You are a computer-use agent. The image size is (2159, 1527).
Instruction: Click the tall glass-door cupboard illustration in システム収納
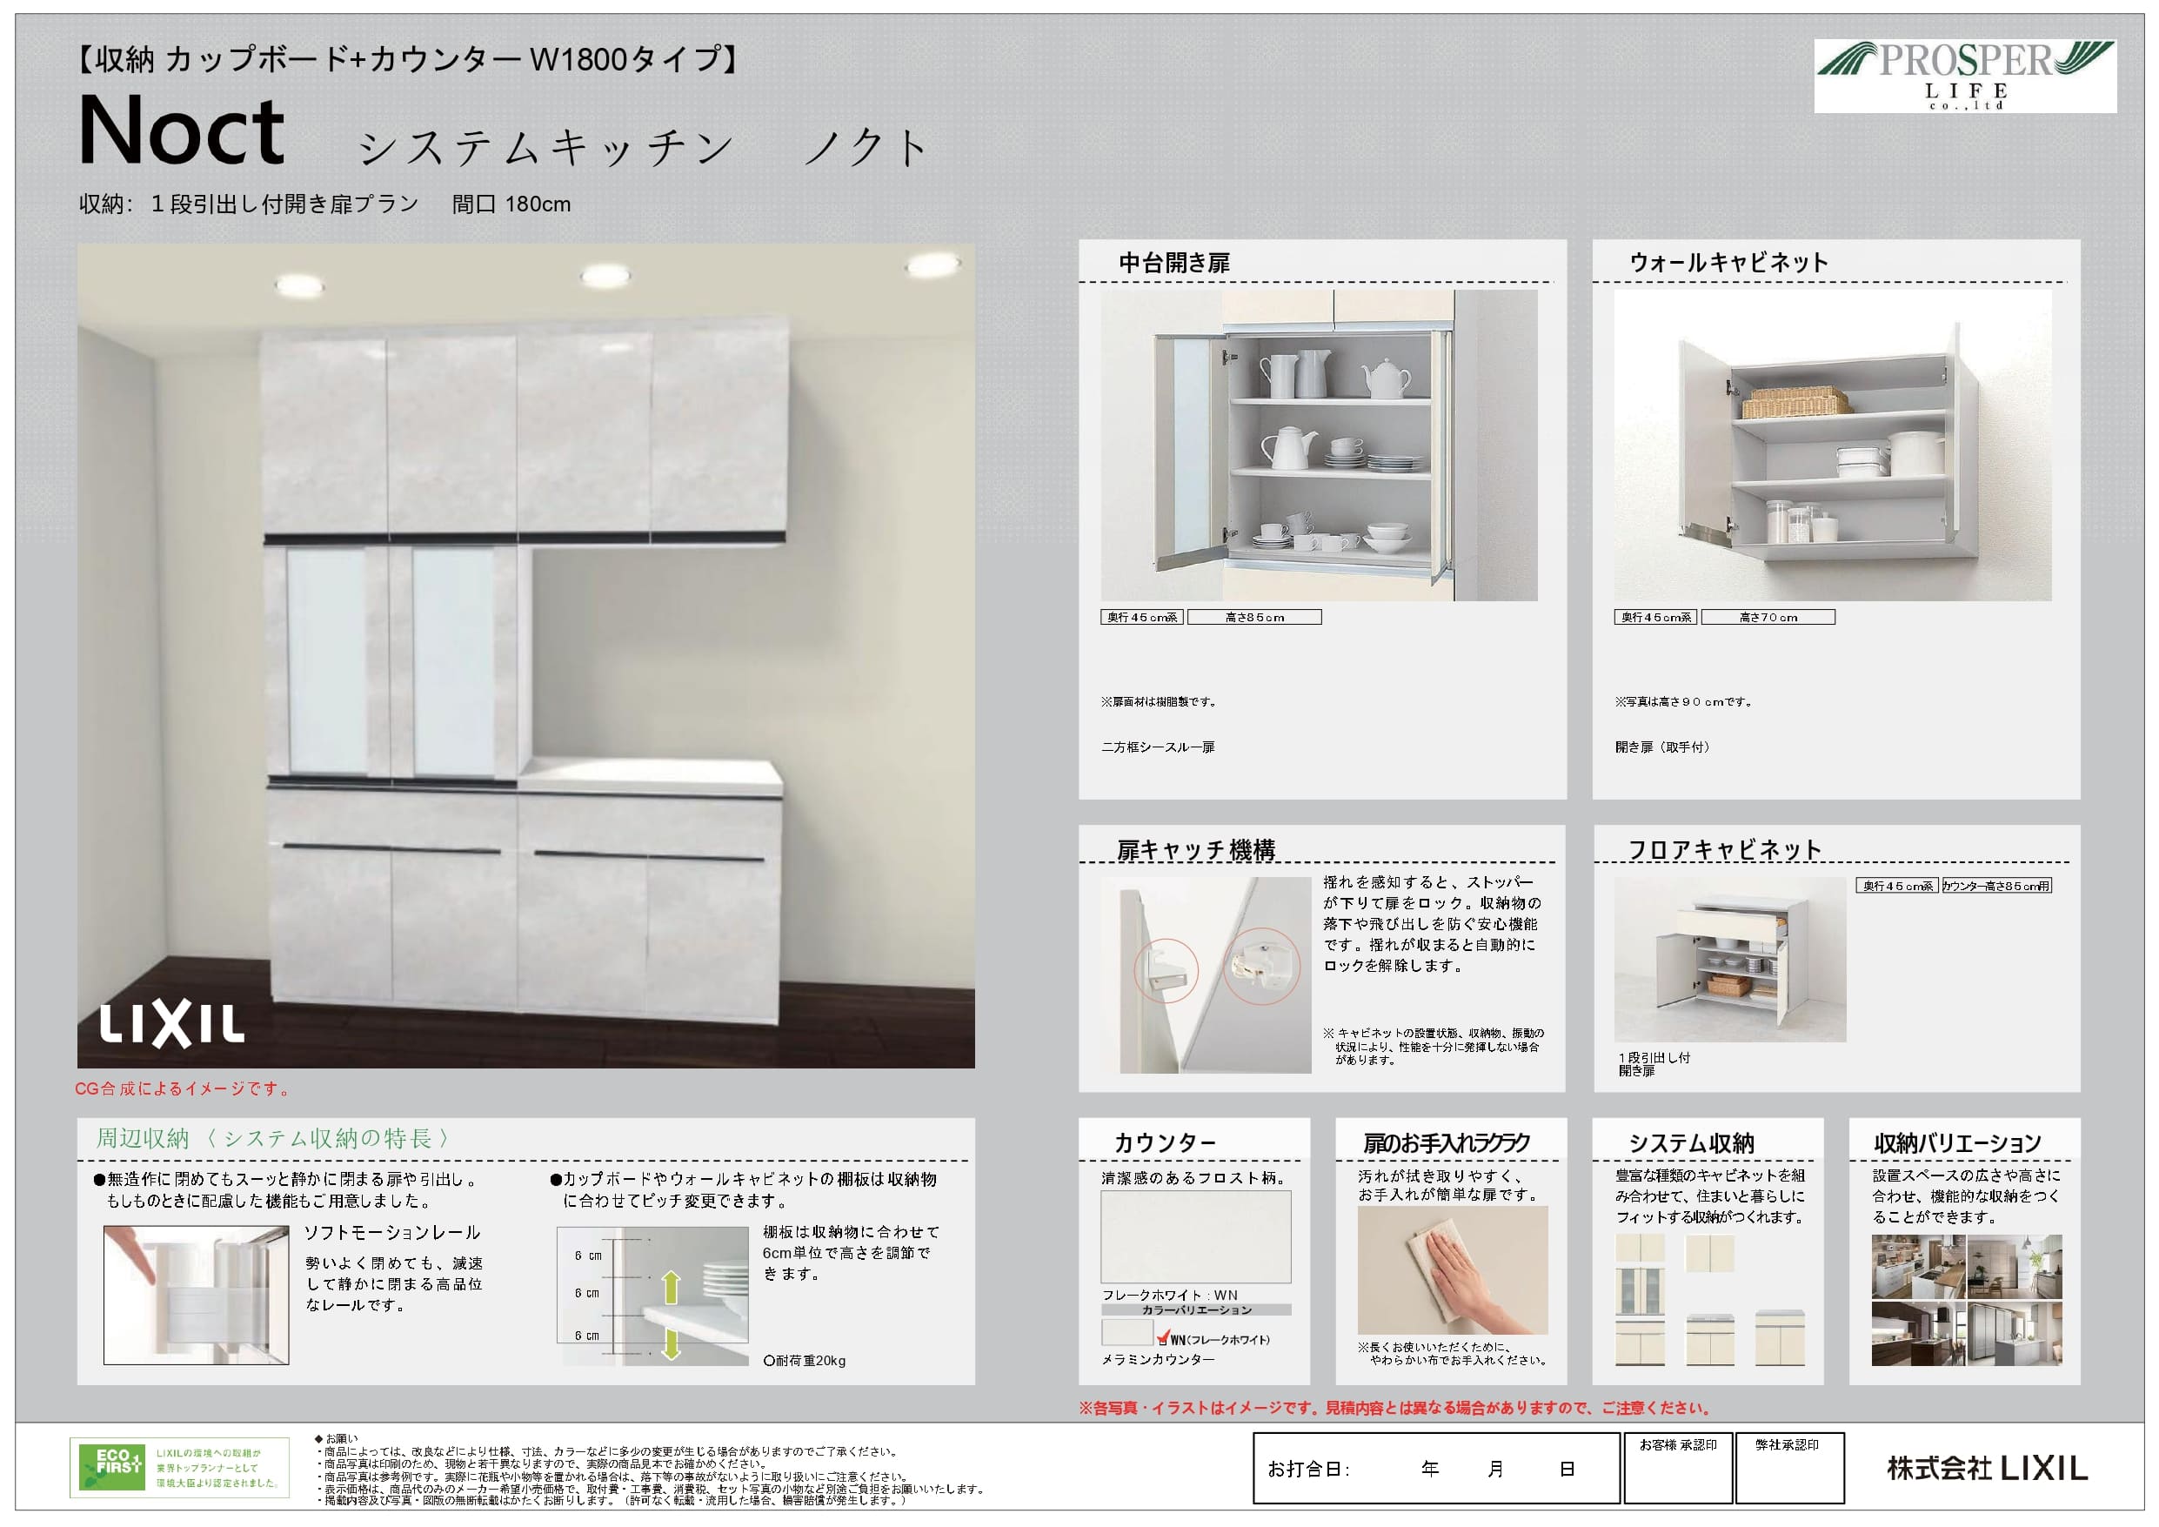[x=1640, y=1299]
